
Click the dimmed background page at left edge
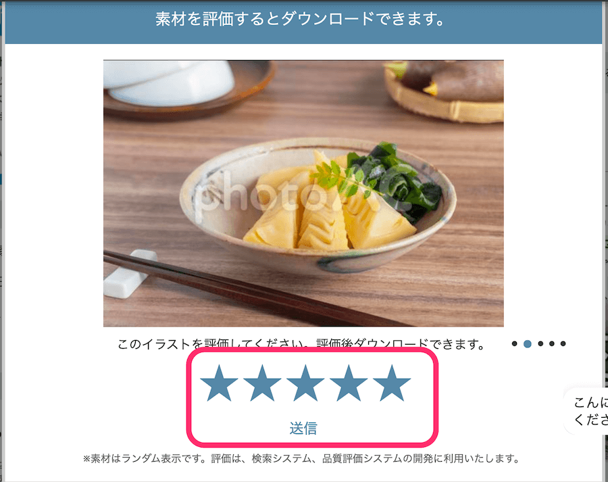point(2,241)
